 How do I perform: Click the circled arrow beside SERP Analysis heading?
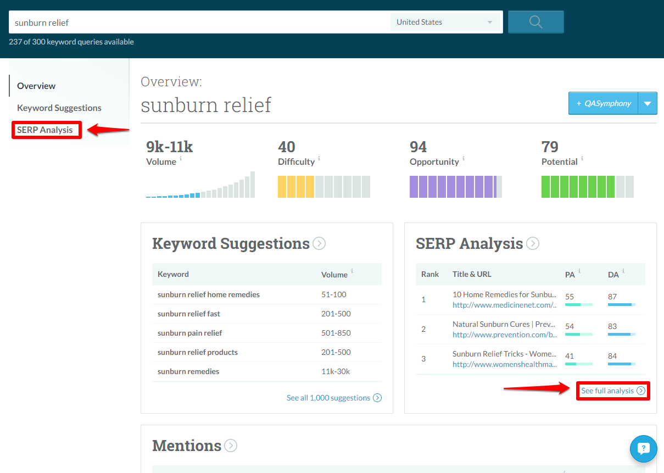coord(532,243)
